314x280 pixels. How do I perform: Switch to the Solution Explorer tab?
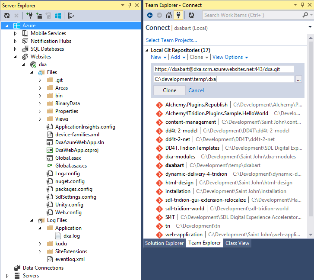[x=164, y=243]
